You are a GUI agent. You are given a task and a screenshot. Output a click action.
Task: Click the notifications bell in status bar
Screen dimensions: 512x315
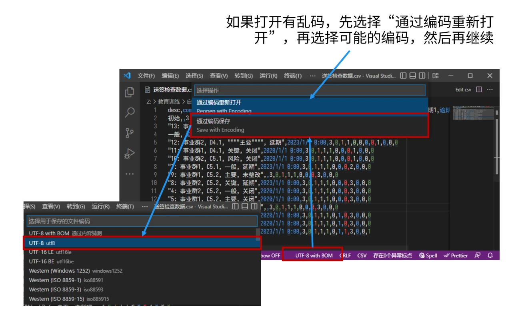(490, 255)
